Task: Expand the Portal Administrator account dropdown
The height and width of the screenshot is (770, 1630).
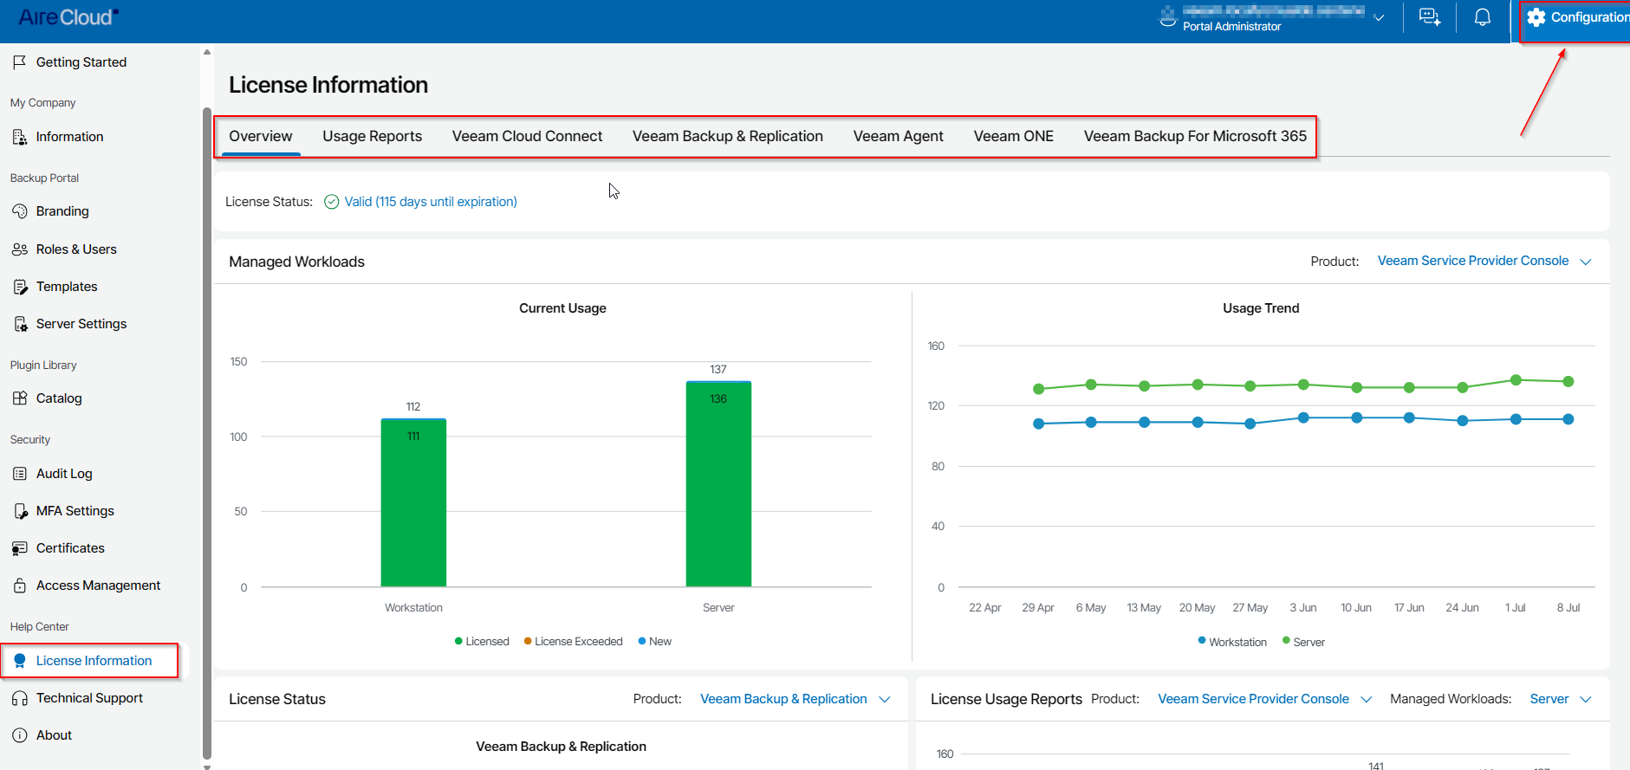Action: [x=1379, y=17]
